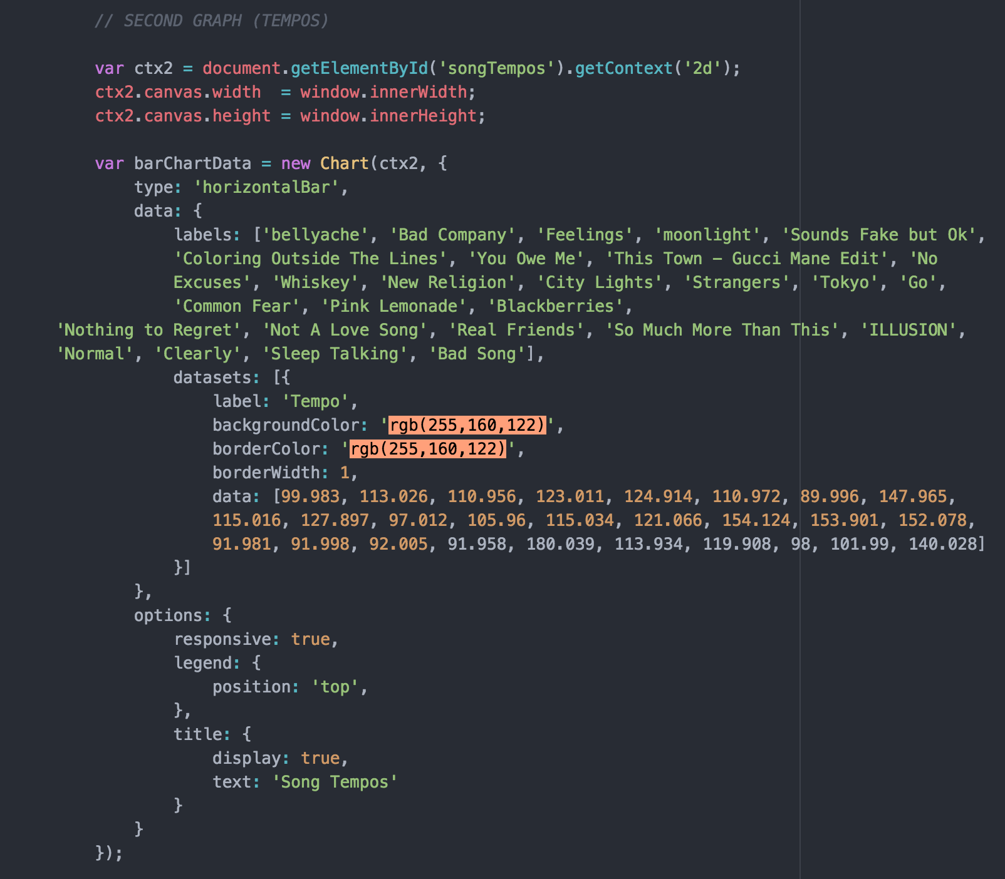This screenshot has height=879, width=1005.
Task: Click the barChartData variable name
Action: [x=192, y=163]
